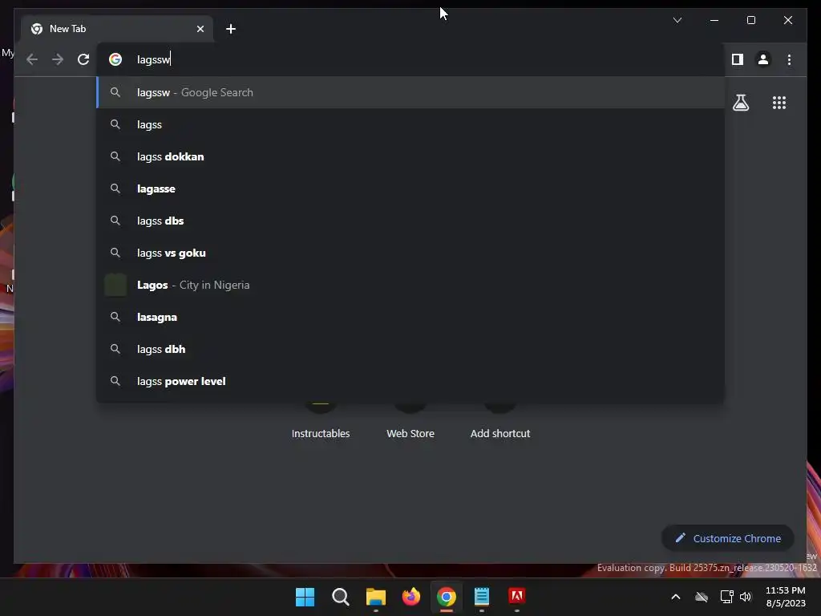The image size is (821, 616).
Task: Open the Google apps grid
Action: point(779,103)
